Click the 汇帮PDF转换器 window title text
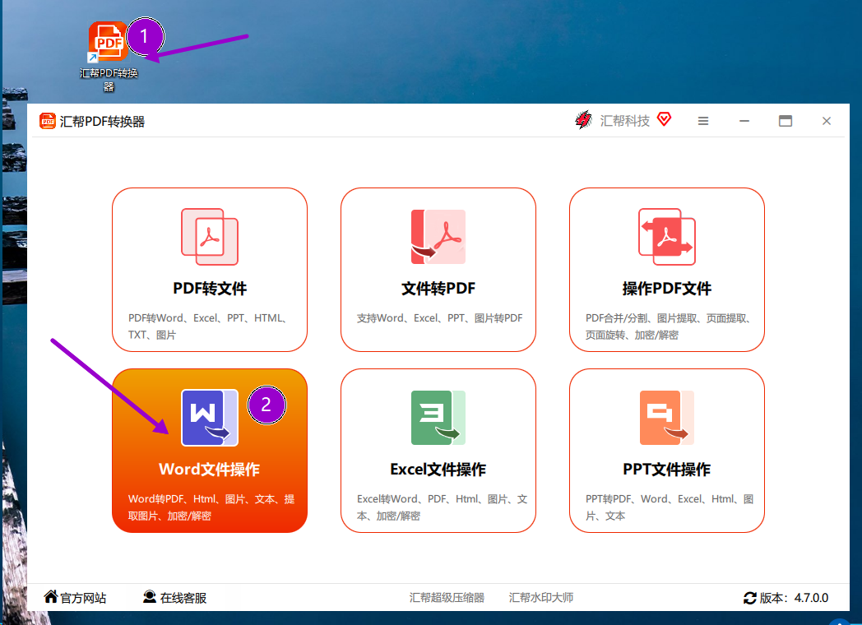 point(102,122)
